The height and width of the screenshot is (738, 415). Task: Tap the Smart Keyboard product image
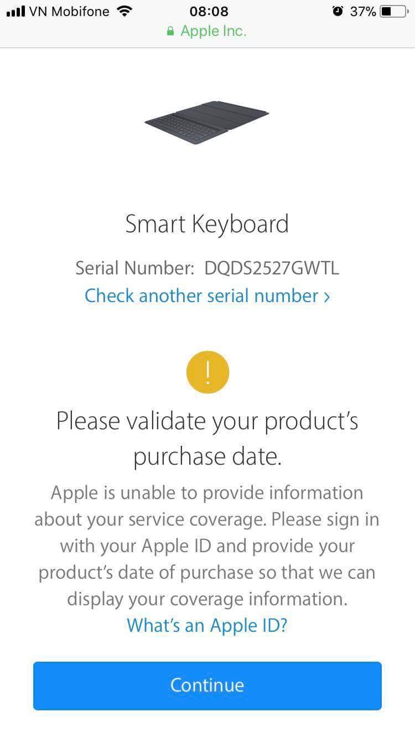207,122
